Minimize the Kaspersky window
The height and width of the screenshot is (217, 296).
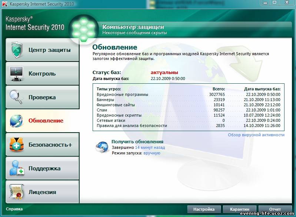[265, 3]
